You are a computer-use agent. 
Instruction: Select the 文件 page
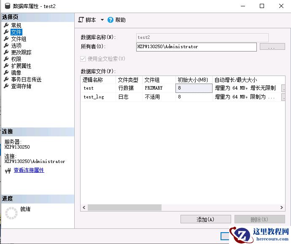[x=16, y=32]
